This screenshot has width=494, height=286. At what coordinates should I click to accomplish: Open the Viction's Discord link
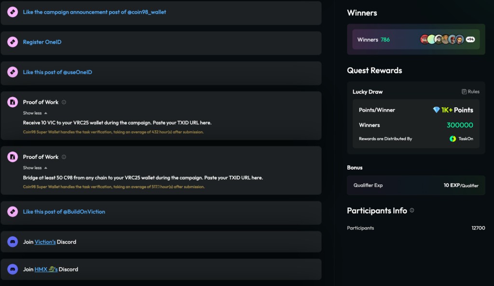pyautogui.click(x=45, y=242)
